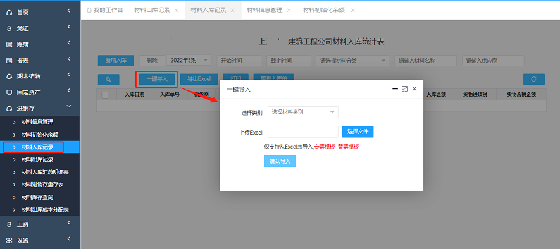Click the 入库日期 column header
The image size is (560, 249).
point(135,95)
